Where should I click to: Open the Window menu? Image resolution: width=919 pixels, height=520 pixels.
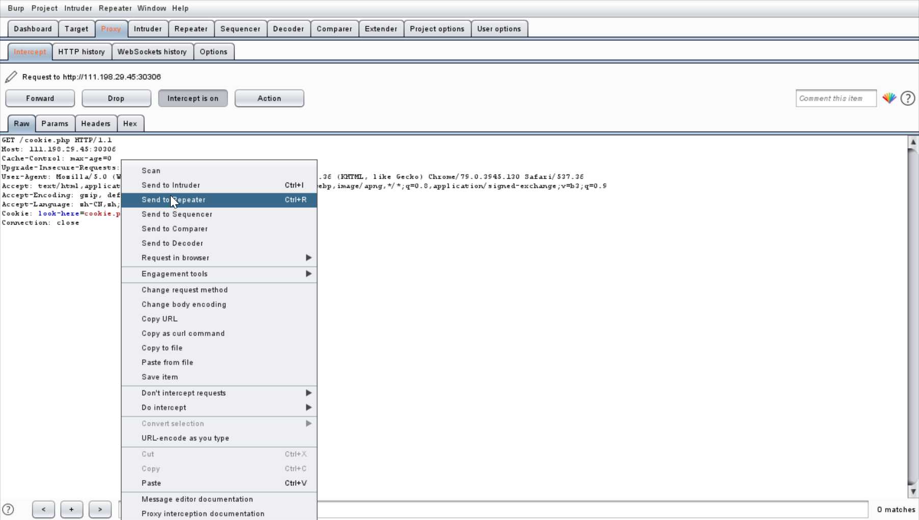tap(151, 8)
